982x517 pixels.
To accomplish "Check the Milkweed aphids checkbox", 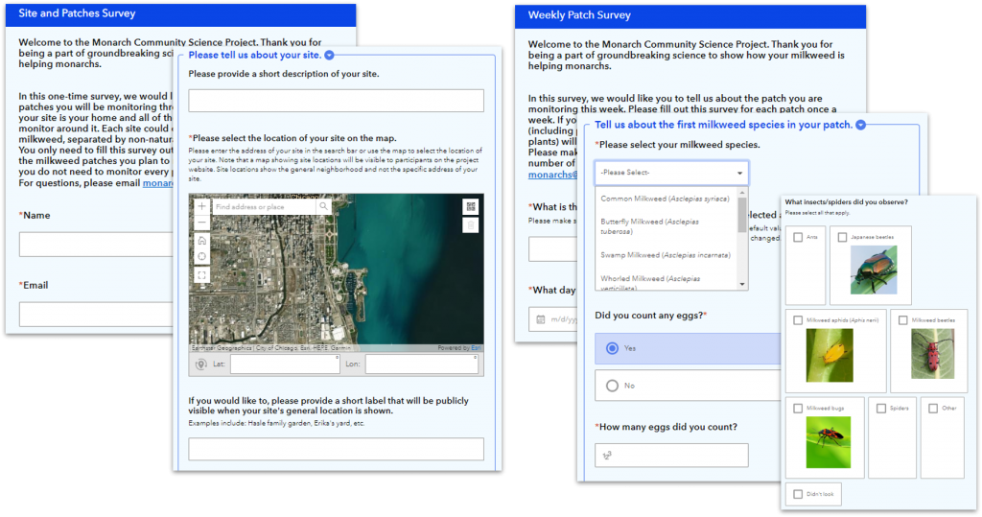I will 798,320.
